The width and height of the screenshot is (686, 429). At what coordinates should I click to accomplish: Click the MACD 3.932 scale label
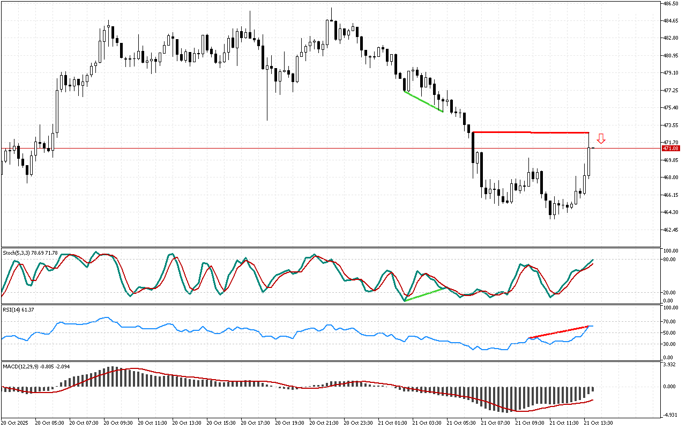coord(670,365)
